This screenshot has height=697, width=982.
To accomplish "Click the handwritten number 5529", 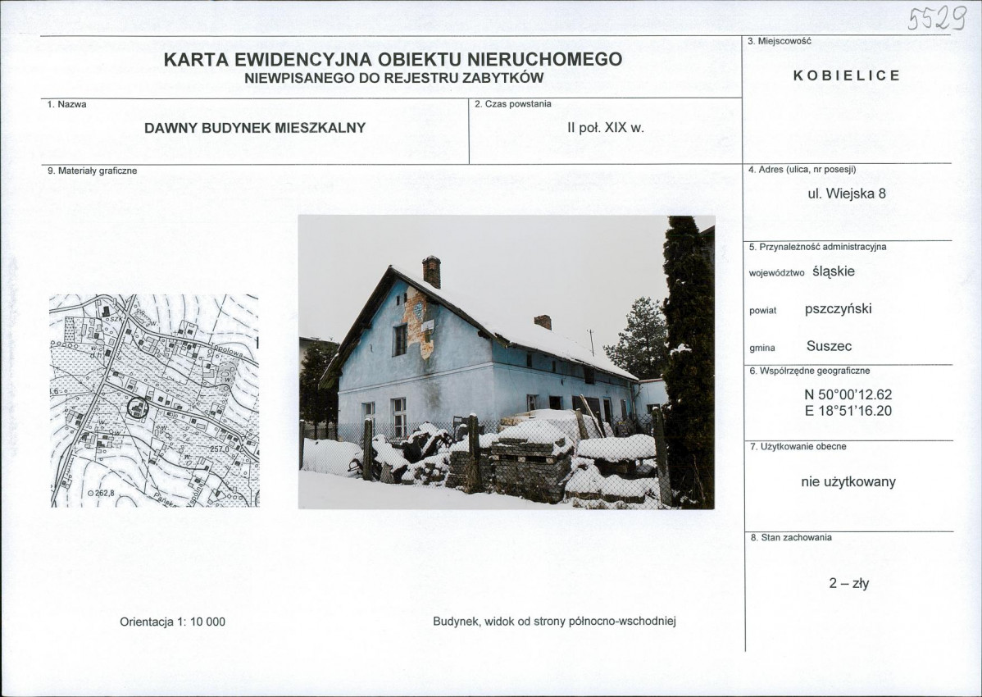I will click(x=937, y=18).
